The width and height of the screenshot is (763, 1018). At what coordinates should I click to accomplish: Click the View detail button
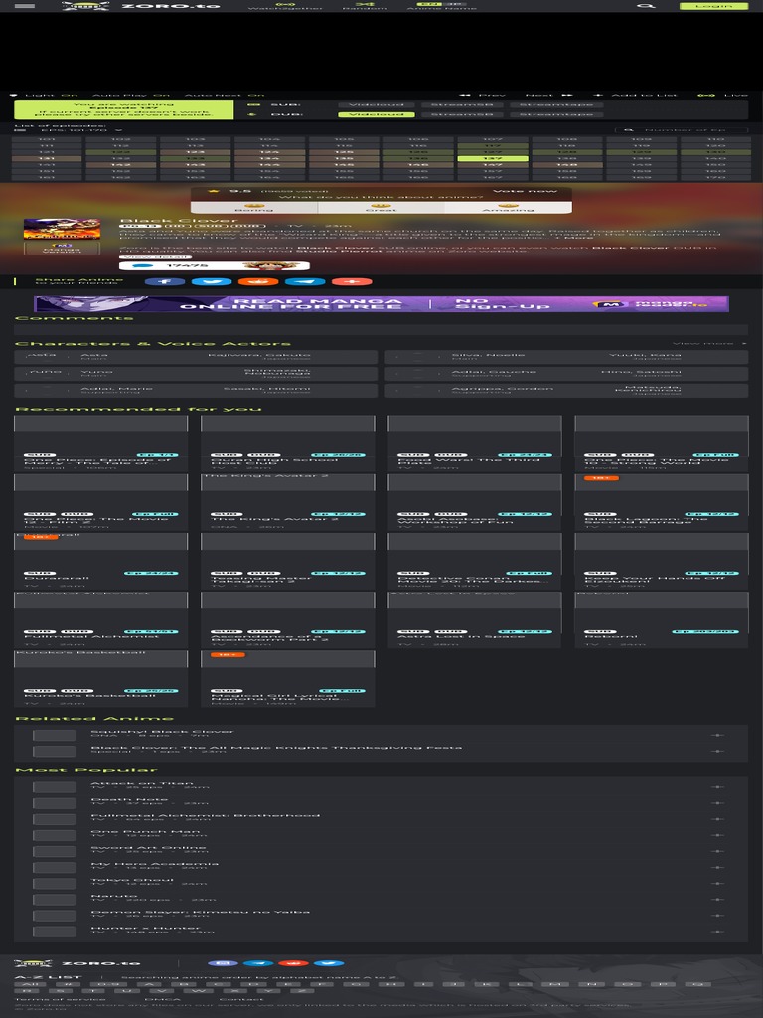[155, 257]
